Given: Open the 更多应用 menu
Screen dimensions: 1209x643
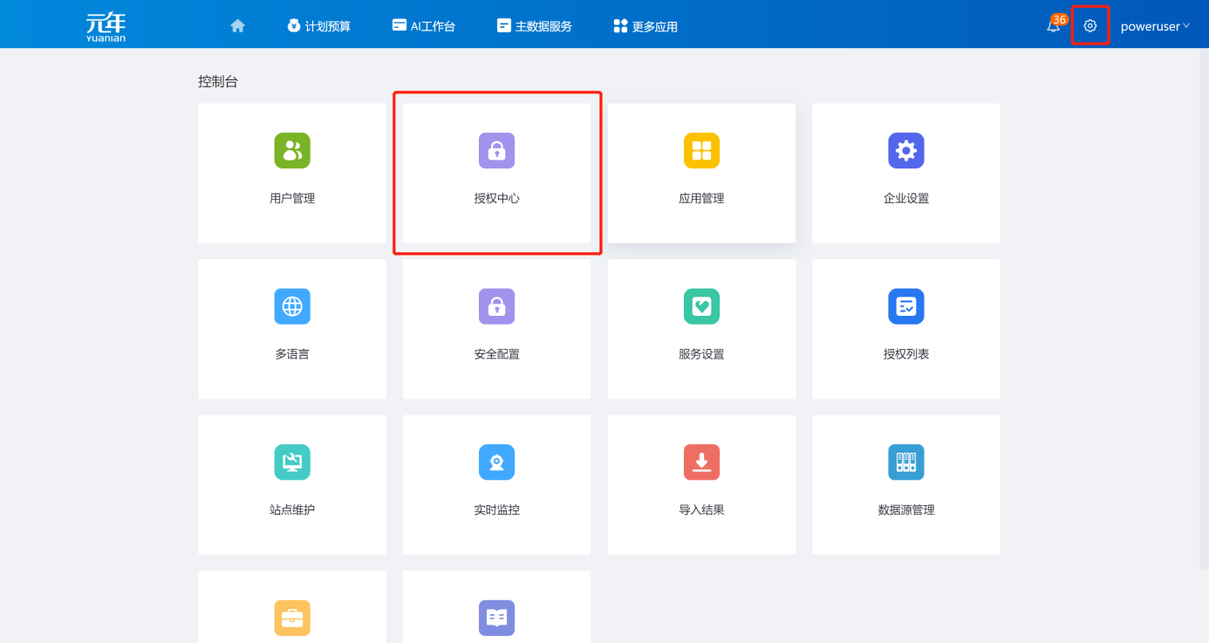Looking at the screenshot, I should [x=645, y=26].
